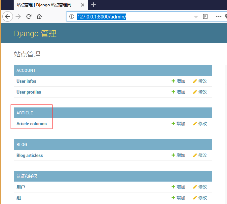The height and width of the screenshot is (204, 227).
Task: Open the 组 model list
Action: coord(19,198)
